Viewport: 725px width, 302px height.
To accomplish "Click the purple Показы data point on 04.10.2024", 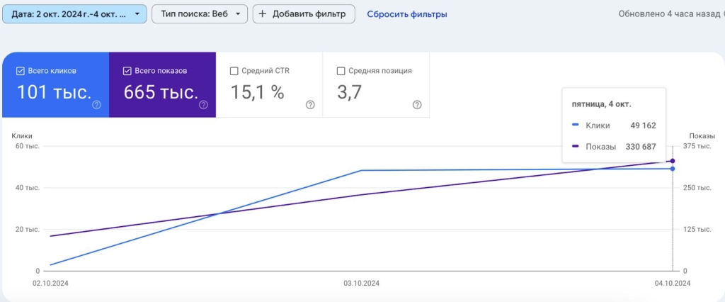I will (x=673, y=161).
